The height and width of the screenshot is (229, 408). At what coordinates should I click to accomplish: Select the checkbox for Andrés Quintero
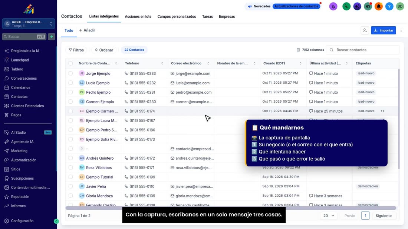(70, 158)
